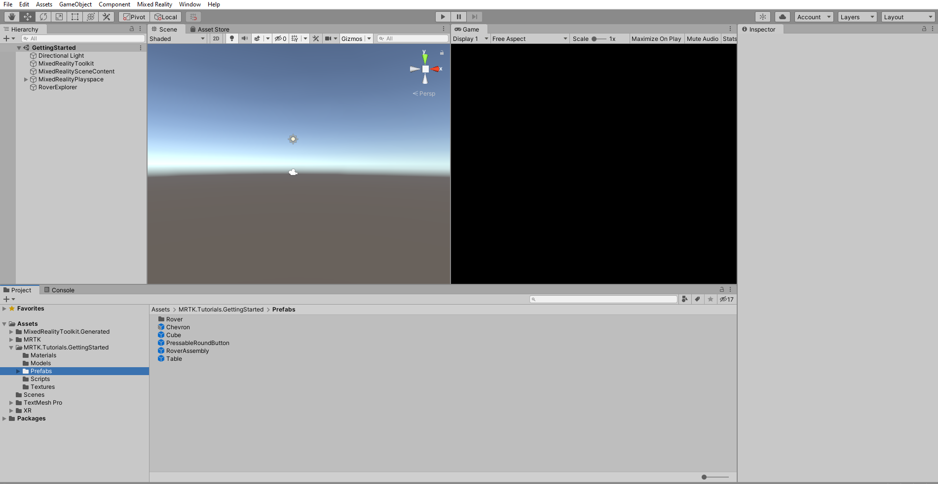Toggle hidden objects visibility in Scene
This screenshot has width=938, height=484.
pyautogui.click(x=280, y=38)
